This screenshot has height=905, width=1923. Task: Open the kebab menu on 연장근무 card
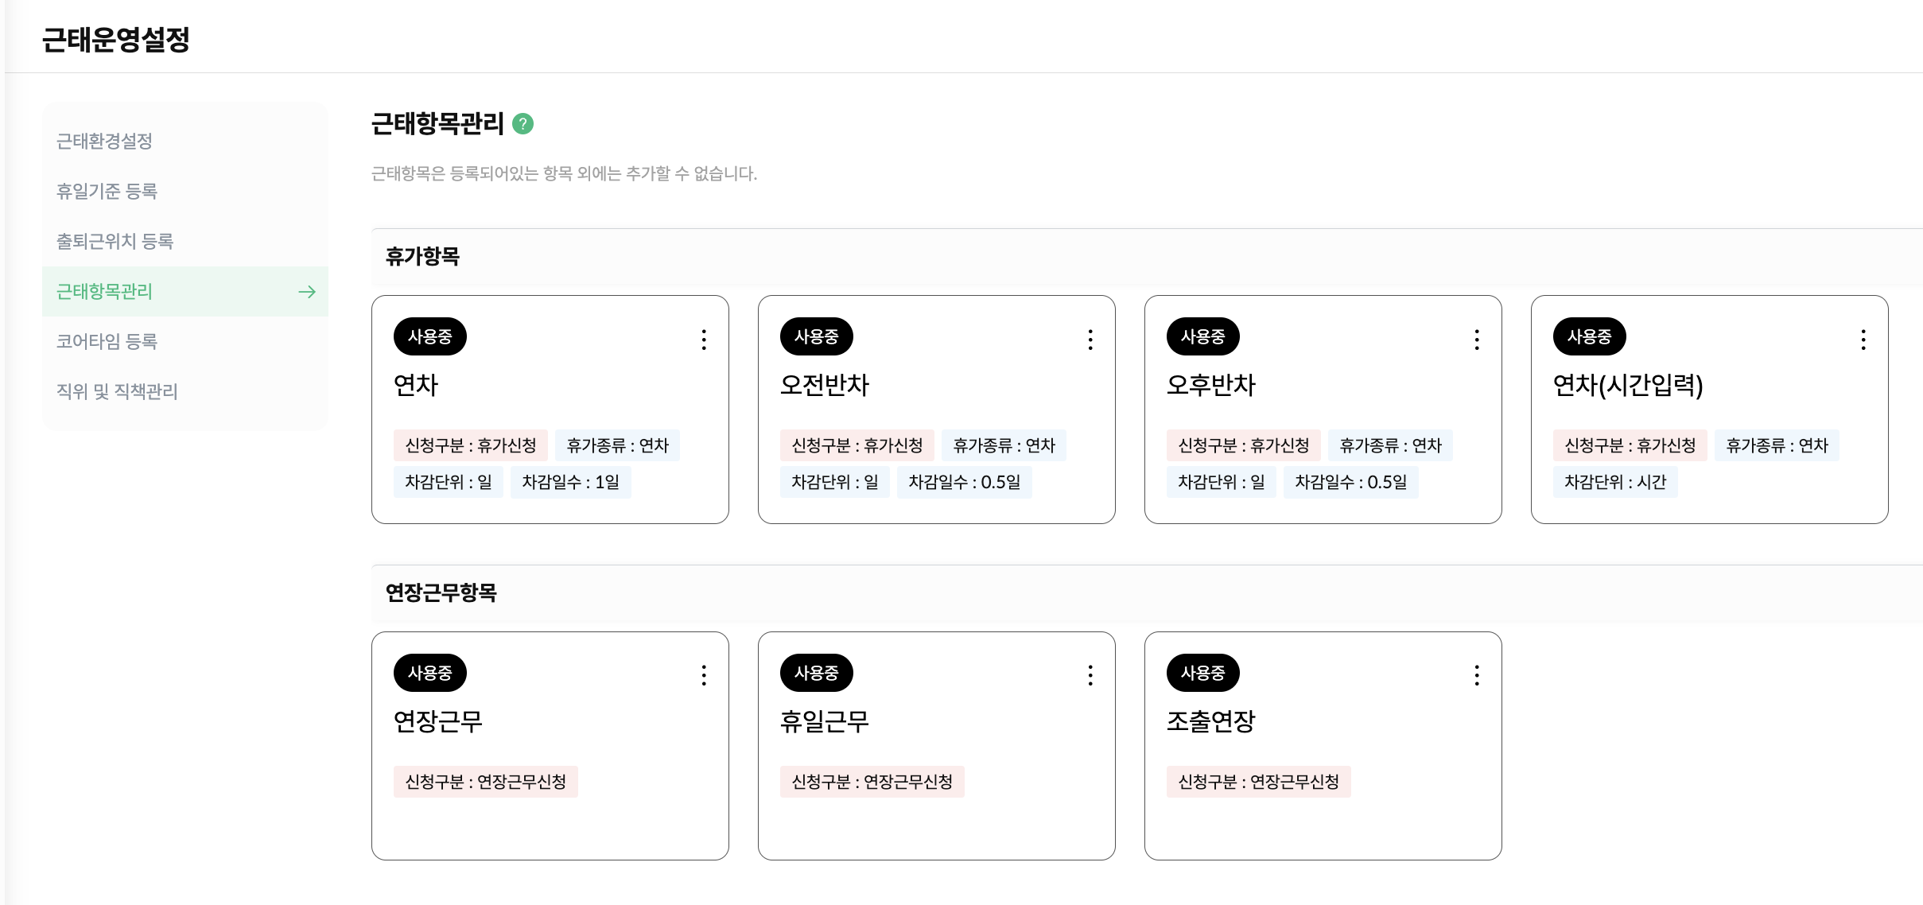(704, 675)
